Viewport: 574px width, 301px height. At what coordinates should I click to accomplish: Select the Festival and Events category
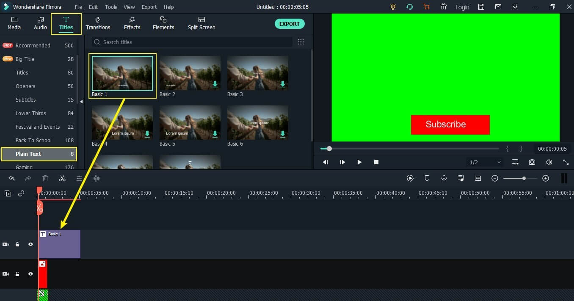point(39,127)
